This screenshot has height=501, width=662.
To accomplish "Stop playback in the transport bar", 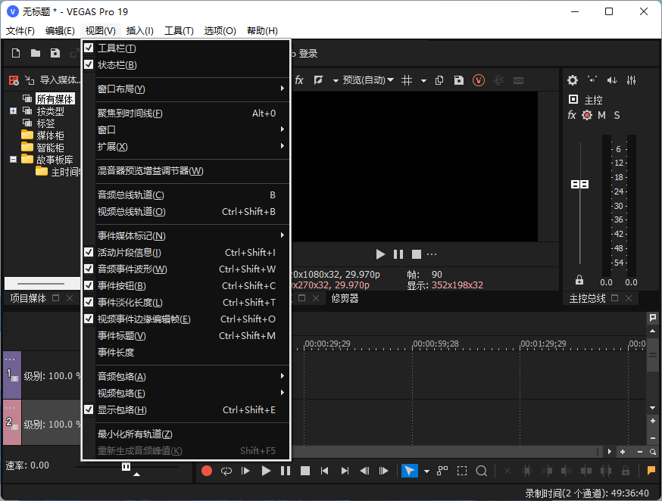I will coord(304,471).
